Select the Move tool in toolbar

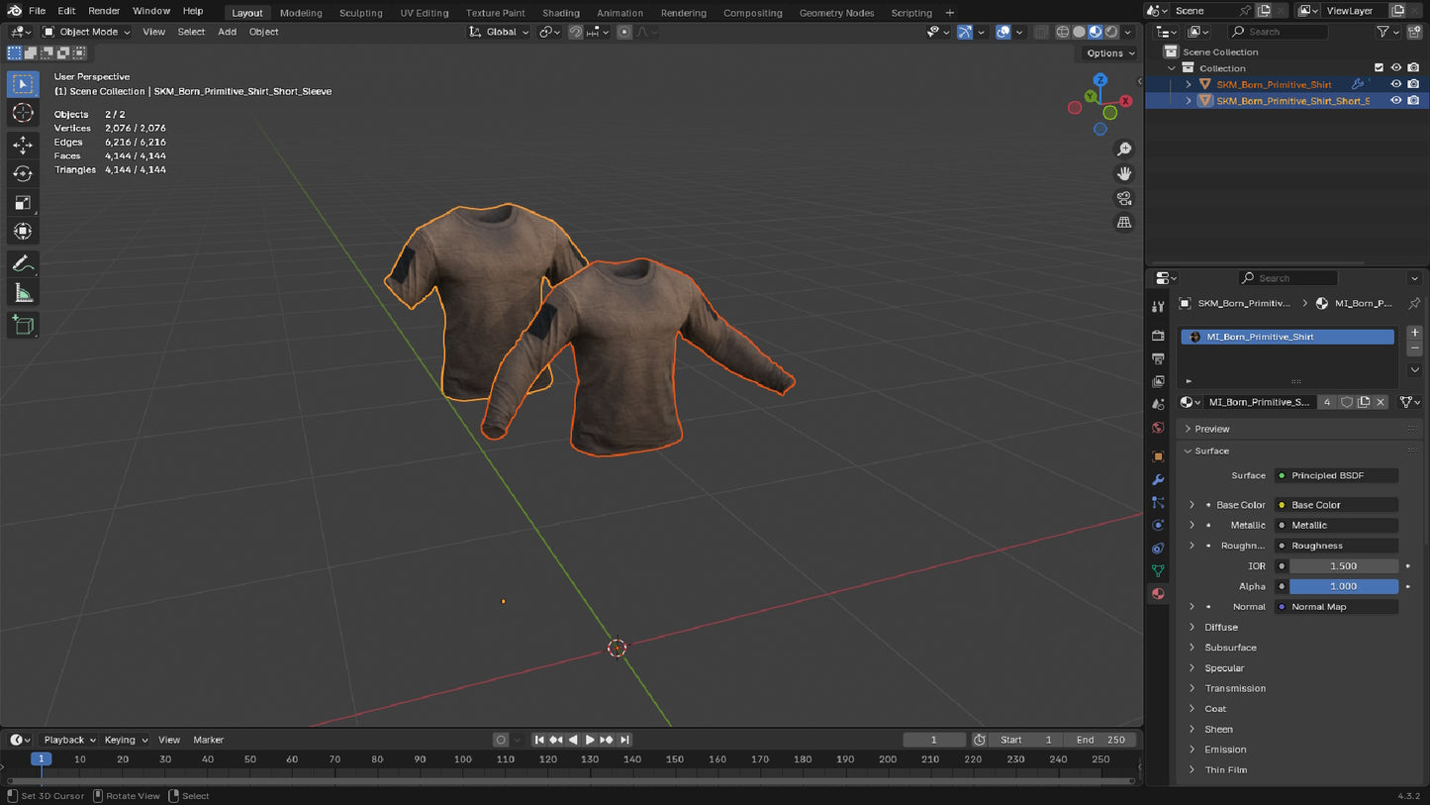coord(23,145)
